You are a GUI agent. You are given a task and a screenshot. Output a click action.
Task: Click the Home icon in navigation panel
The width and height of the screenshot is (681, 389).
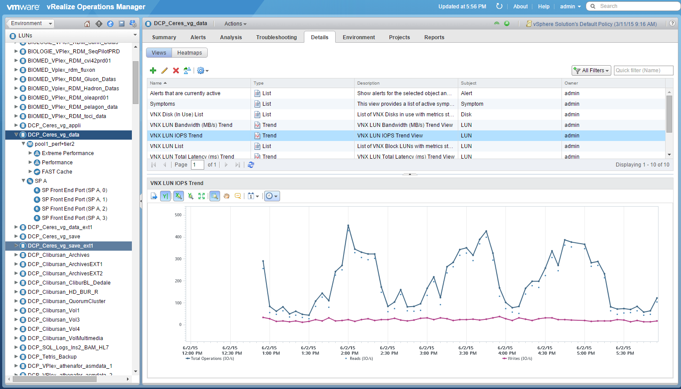pyautogui.click(x=87, y=24)
